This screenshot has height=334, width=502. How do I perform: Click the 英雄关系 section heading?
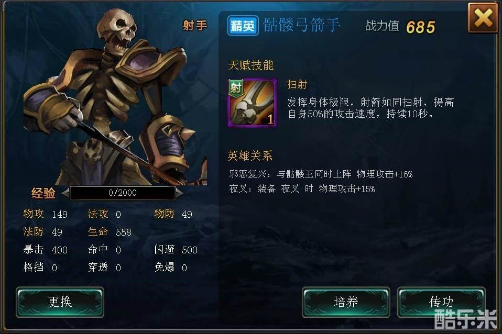(x=250, y=156)
